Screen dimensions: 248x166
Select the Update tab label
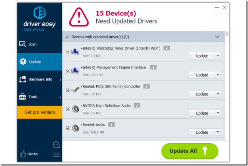pos(35,62)
